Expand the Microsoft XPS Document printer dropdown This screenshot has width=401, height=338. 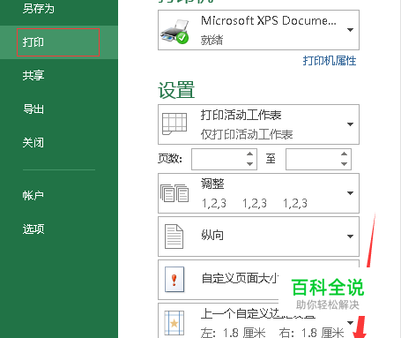coord(350,30)
